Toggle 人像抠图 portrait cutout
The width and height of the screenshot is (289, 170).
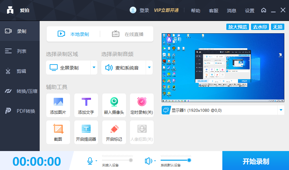tap(142, 132)
